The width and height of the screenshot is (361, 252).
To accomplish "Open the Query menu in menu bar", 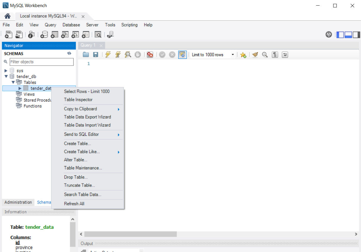I will (51, 25).
